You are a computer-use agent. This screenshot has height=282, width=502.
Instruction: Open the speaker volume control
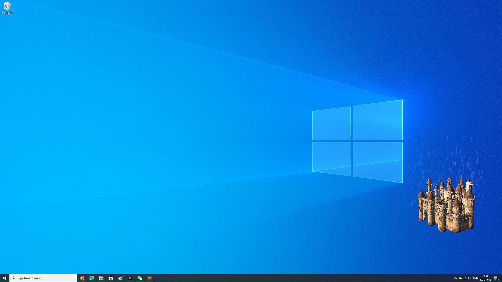470,278
